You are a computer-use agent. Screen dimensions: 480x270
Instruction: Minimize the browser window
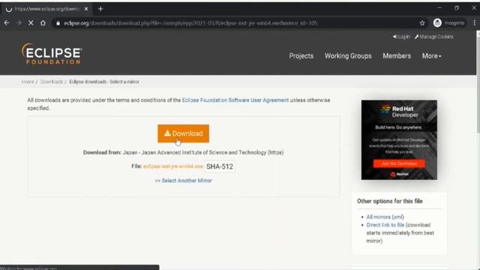click(439, 8)
